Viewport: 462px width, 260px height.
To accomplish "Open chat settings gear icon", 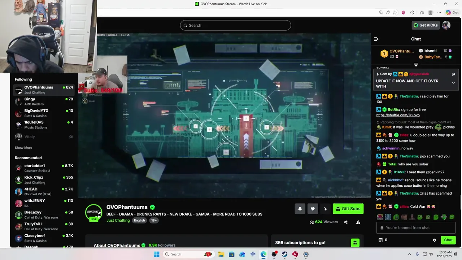I will (x=435, y=240).
